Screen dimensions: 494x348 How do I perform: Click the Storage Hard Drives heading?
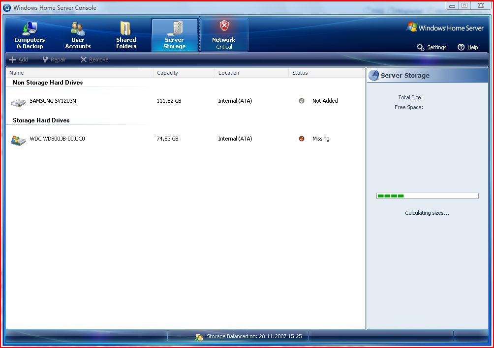click(x=41, y=120)
